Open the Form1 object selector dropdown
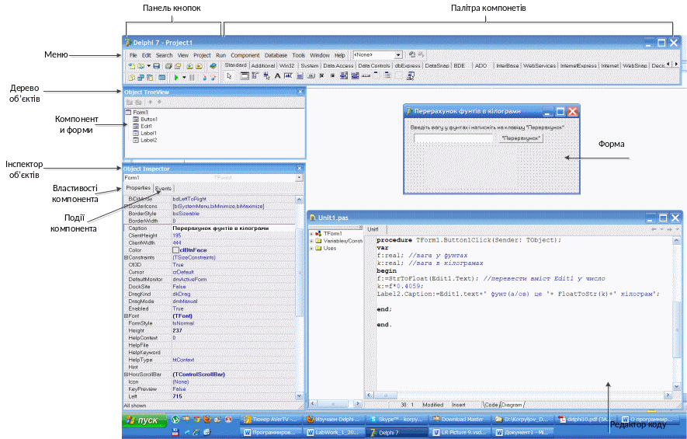This screenshot has width=687, height=439. pos(300,178)
